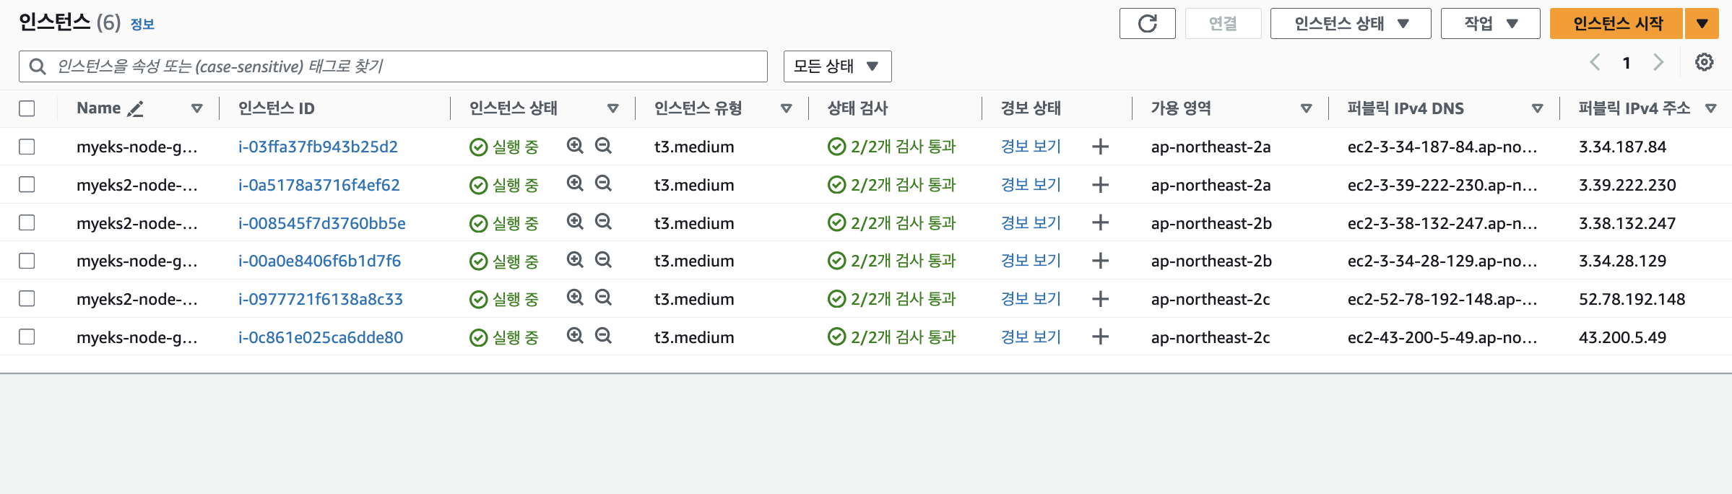Screen dimensions: 1732x494
Task: Click 경보 보기 for 3.34.187.84 row
Action: point(1031,147)
